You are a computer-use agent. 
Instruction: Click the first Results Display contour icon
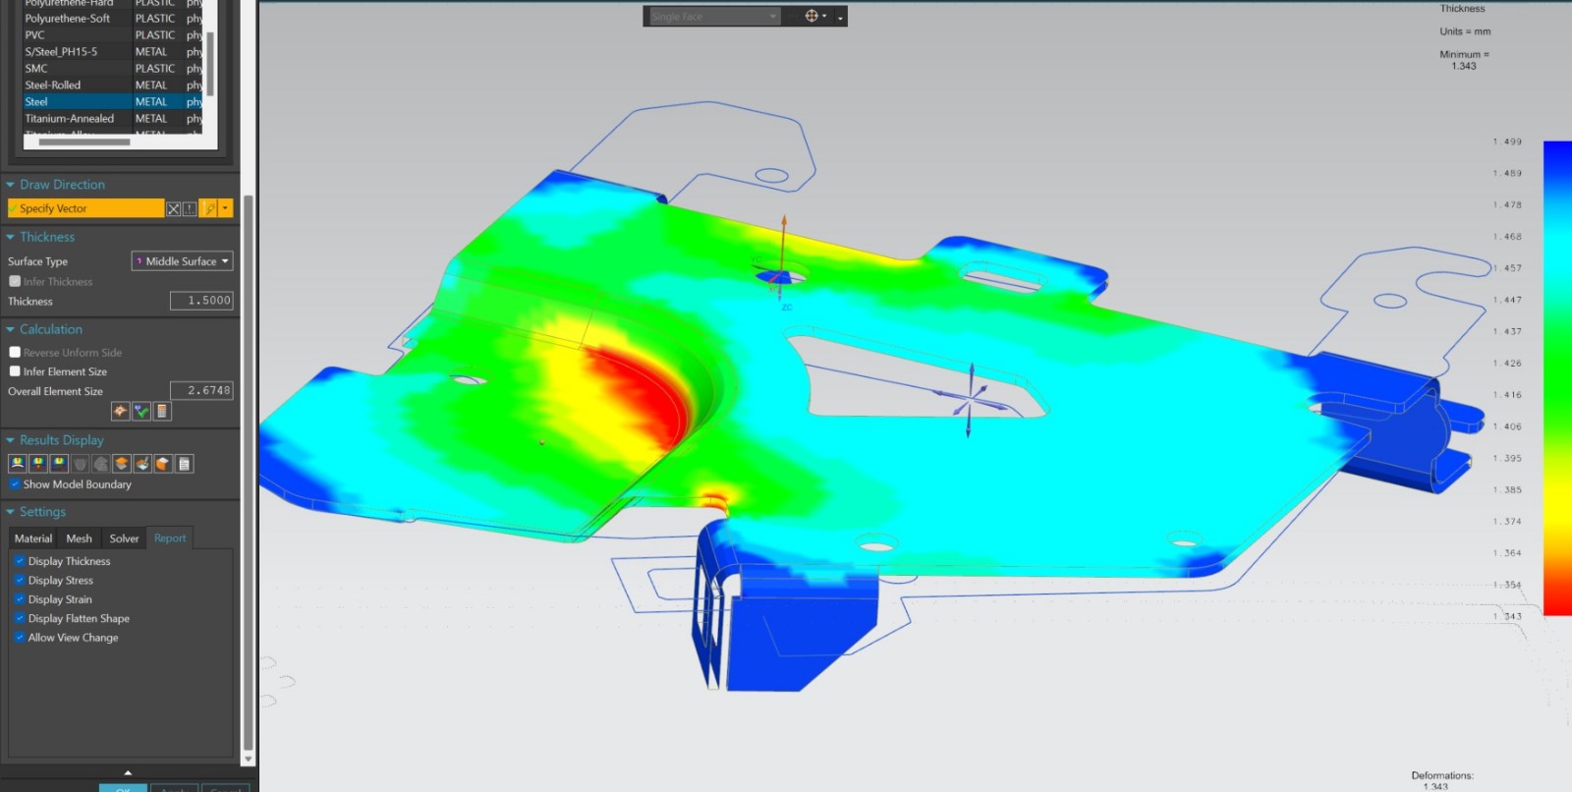tap(17, 464)
